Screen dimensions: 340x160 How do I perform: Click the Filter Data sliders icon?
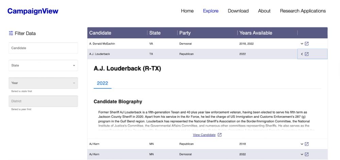click(11, 33)
